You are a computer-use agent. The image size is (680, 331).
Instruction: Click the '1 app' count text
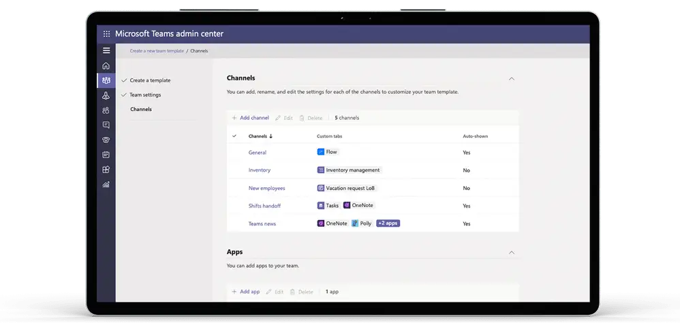point(333,291)
